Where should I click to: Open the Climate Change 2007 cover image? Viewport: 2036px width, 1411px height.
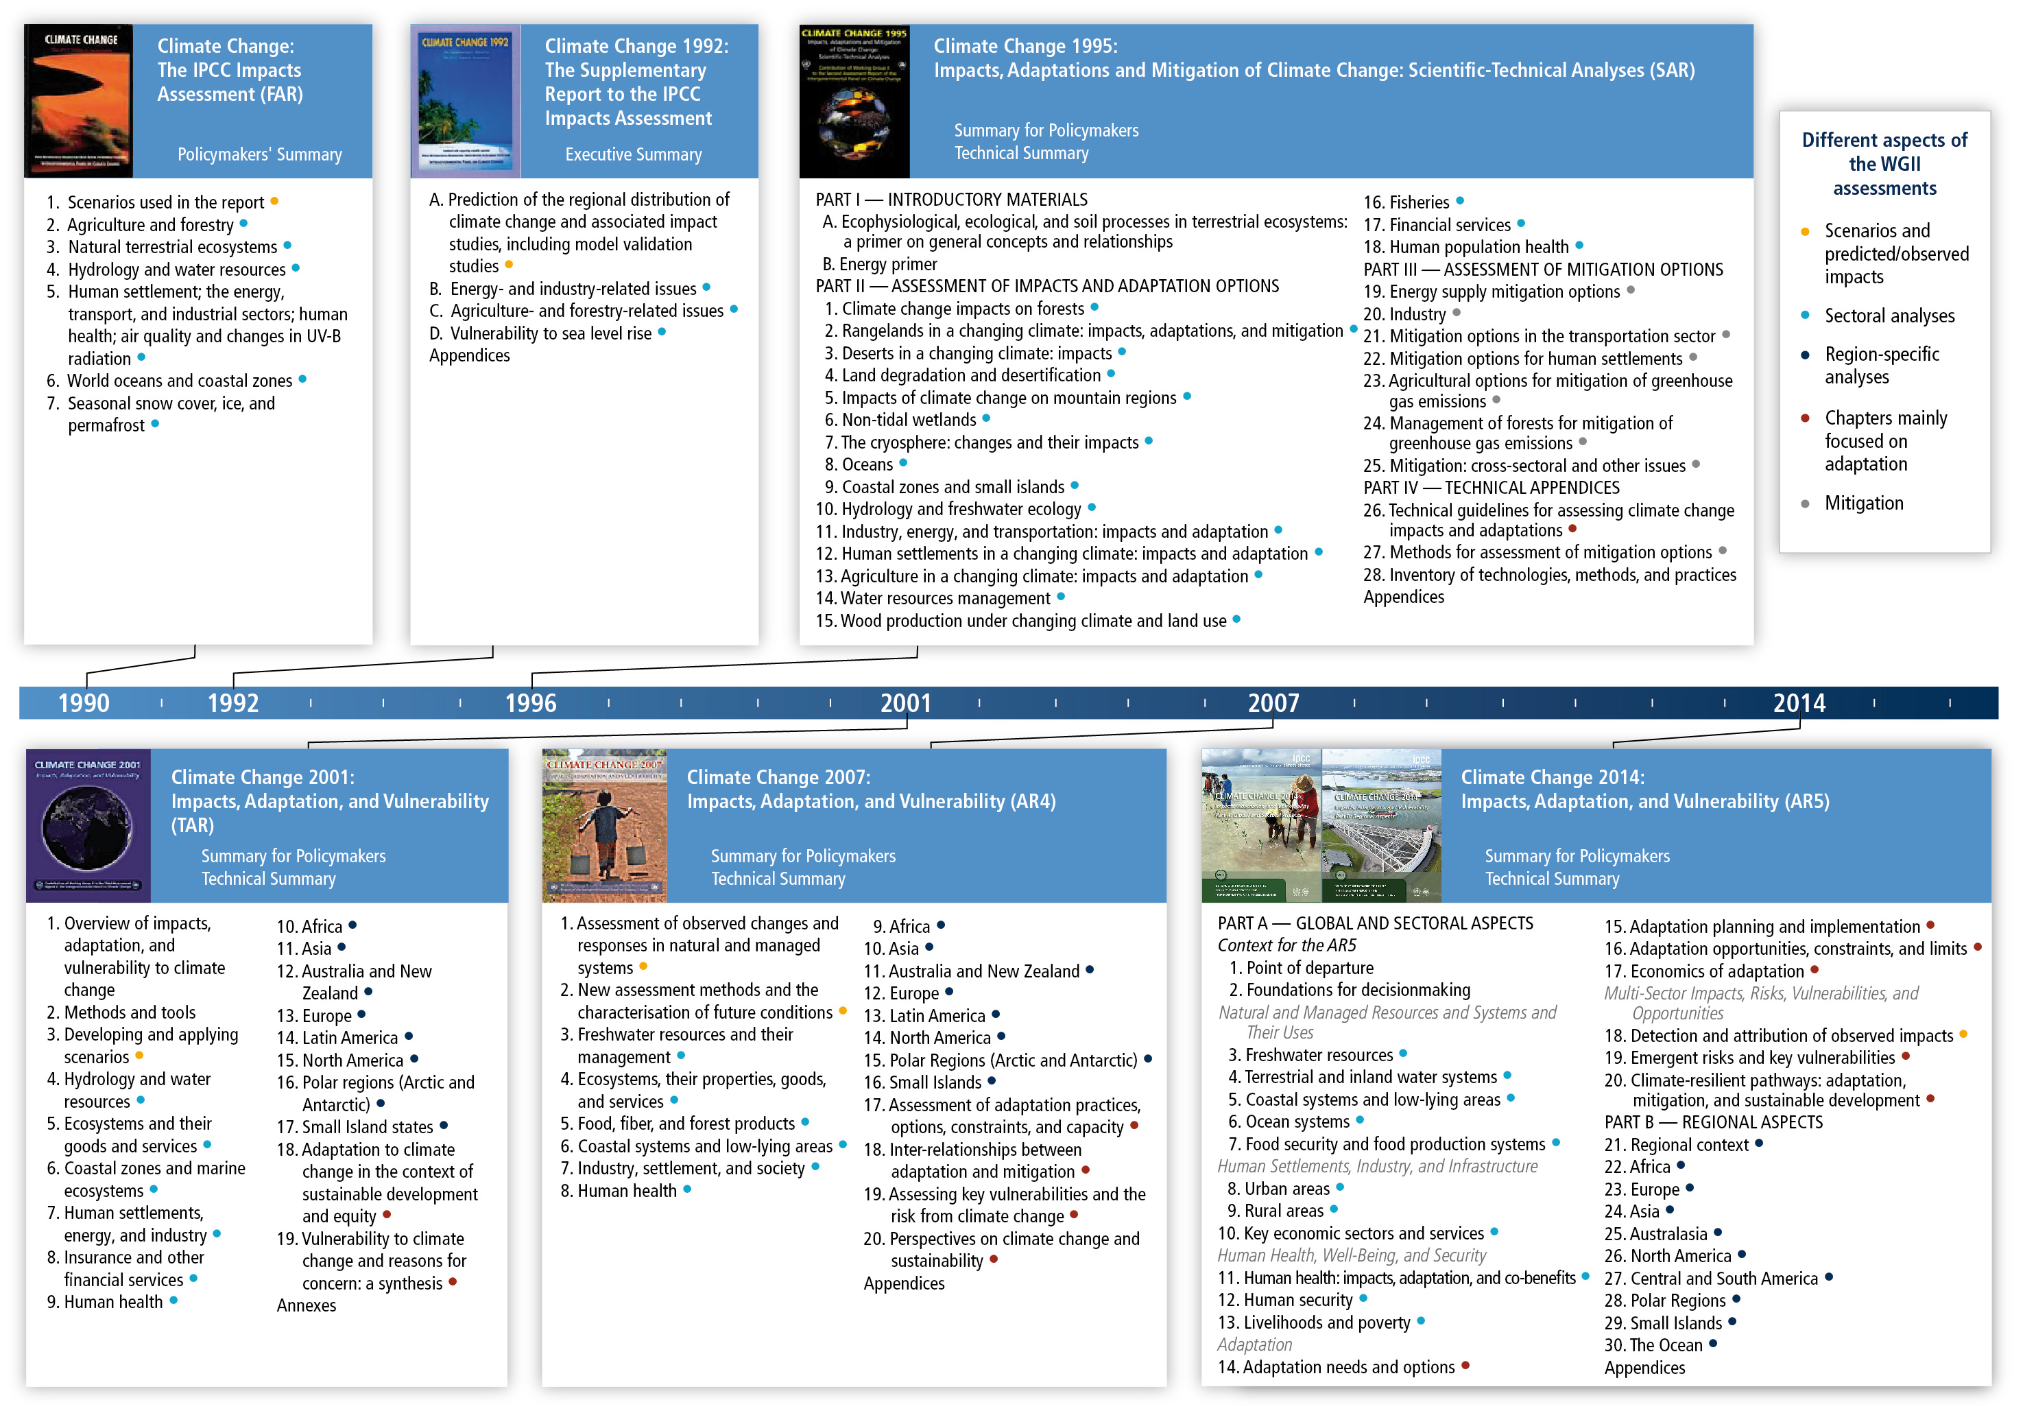(604, 826)
